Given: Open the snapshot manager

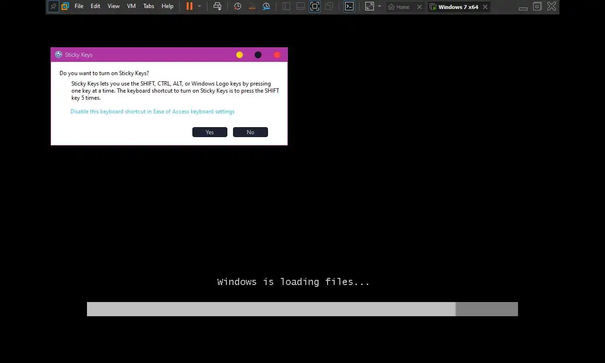Looking at the screenshot, I should (x=266, y=7).
